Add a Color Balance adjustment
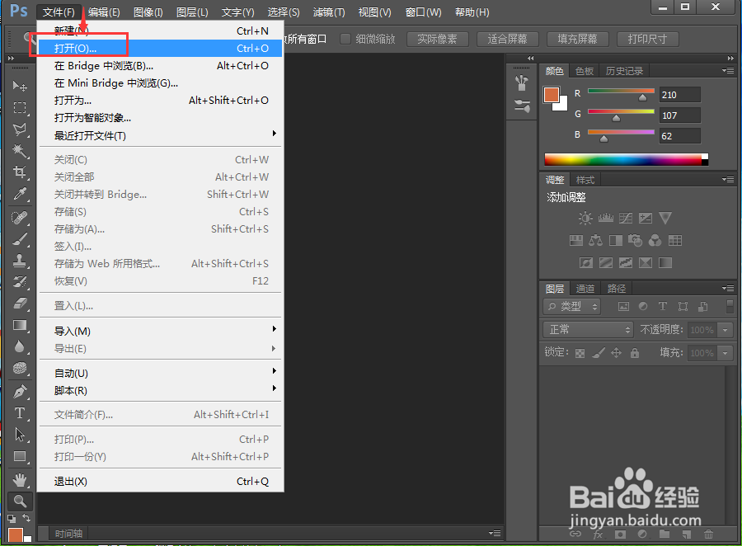742x546 pixels. tap(595, 241)
